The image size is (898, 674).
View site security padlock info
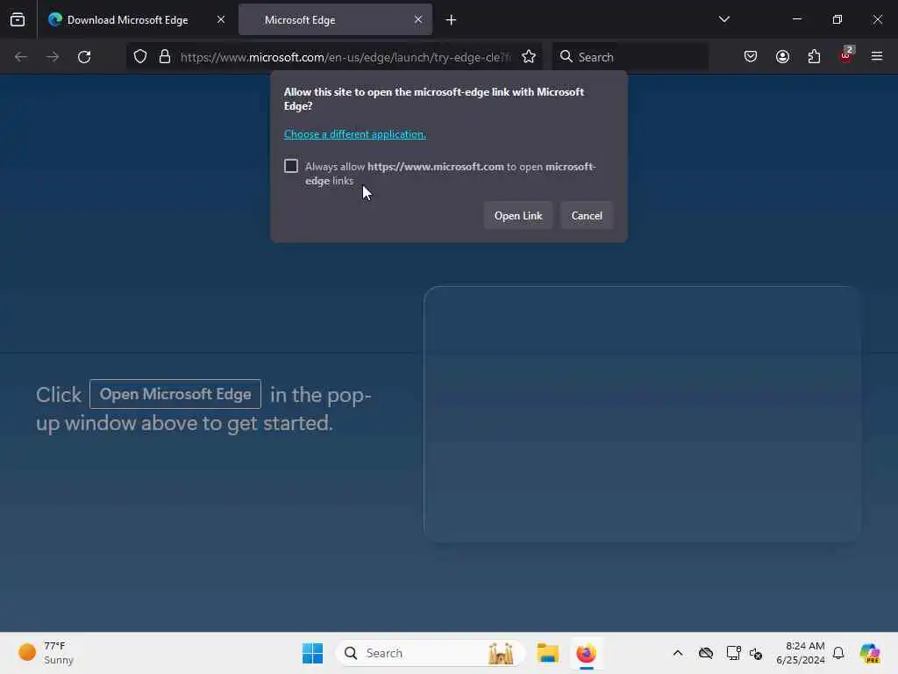pyautogui.click(x=165, y=57)
